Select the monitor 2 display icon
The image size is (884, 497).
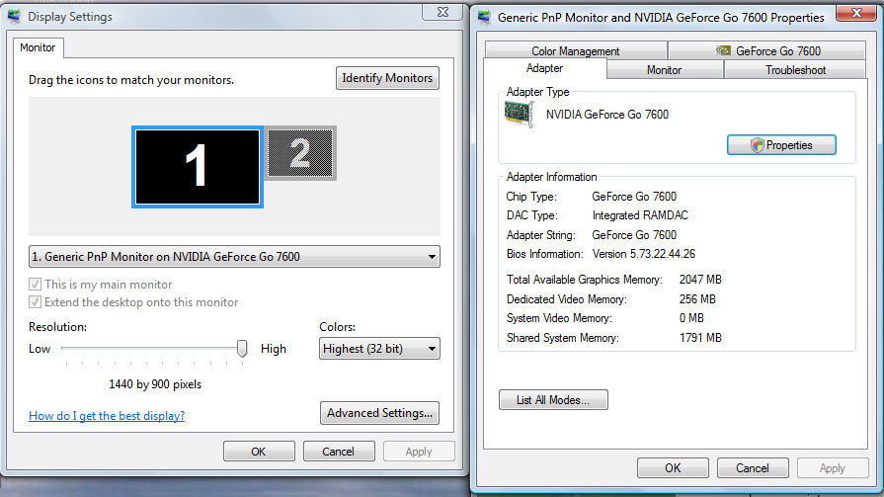click(300, 153)
